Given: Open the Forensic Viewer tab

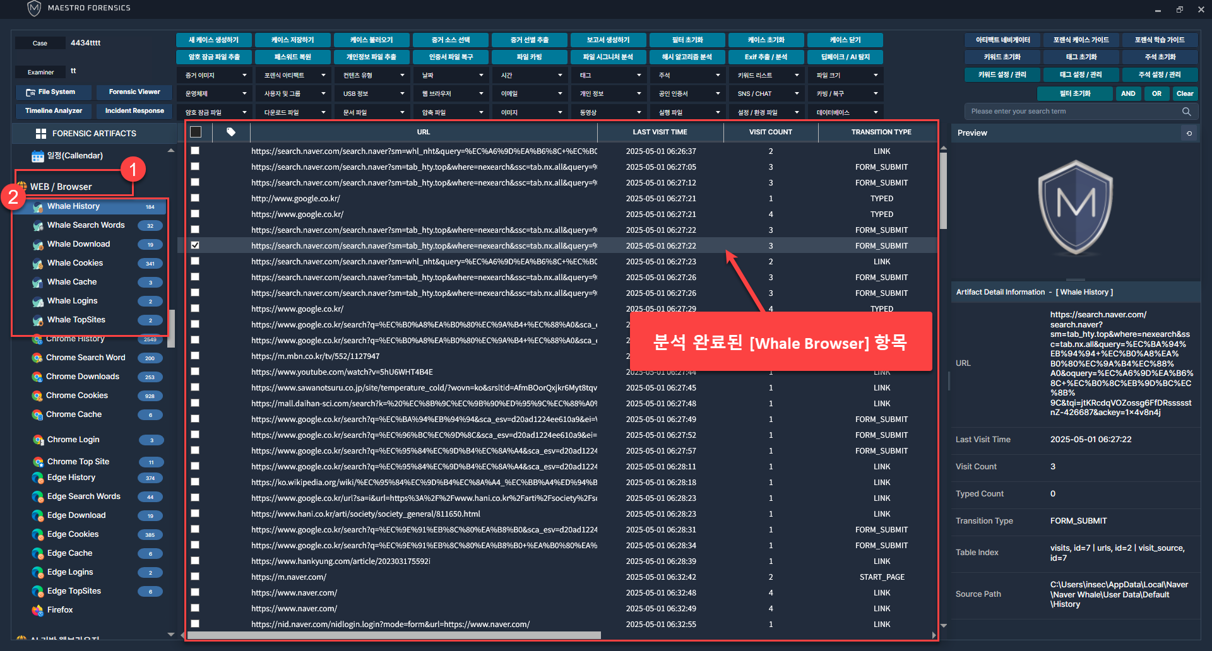Looking at the screenshot, I should point(134,92).
